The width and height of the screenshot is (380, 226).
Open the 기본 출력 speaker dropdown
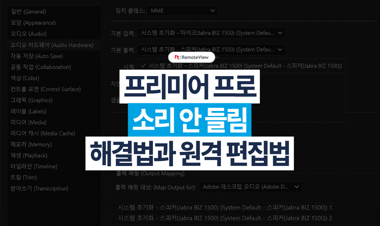coord(212,49)
